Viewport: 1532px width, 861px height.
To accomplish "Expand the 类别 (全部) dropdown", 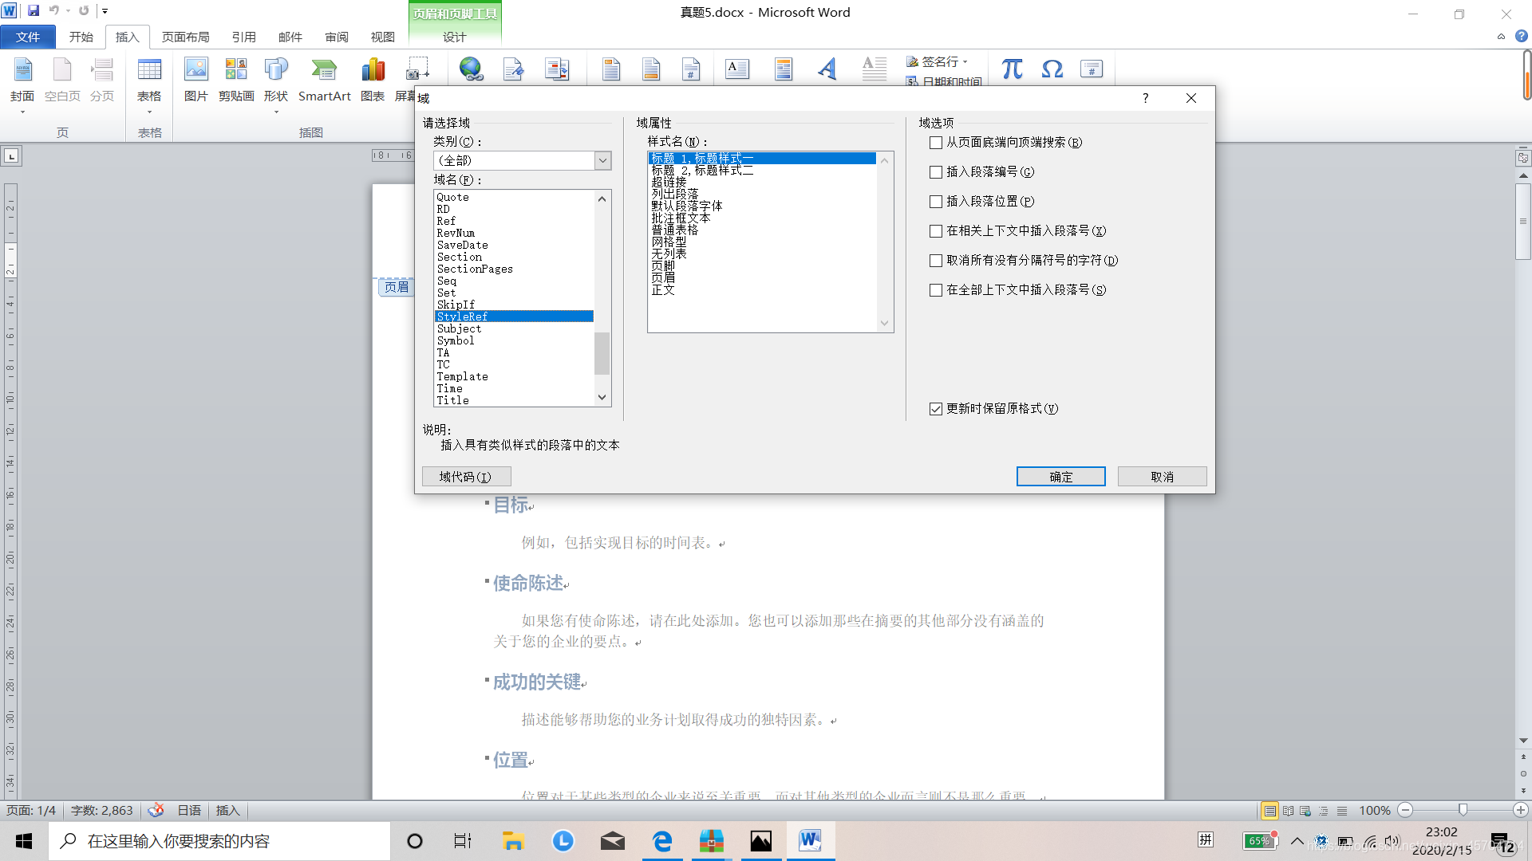I will 602,160.
